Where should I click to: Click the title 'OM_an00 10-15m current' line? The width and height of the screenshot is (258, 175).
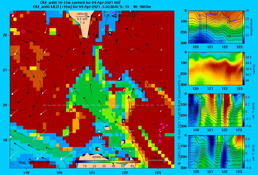tap(80, 3)
